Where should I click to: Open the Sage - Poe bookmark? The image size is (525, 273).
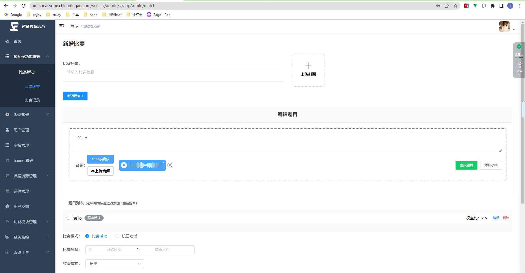click(x=159, y=15)
